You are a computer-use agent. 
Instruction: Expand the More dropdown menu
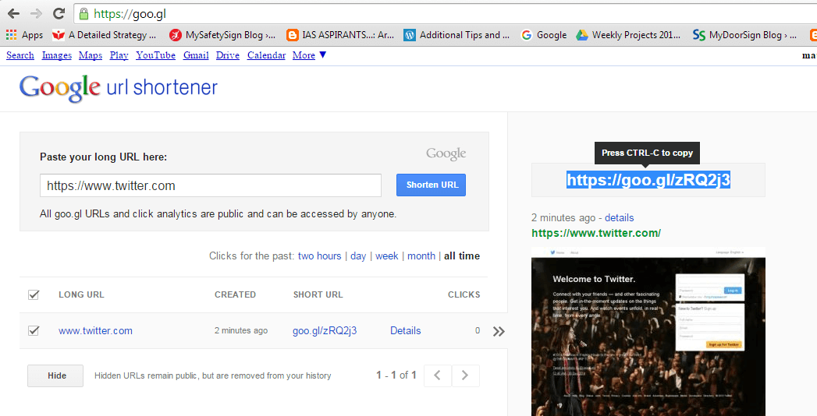309,55
